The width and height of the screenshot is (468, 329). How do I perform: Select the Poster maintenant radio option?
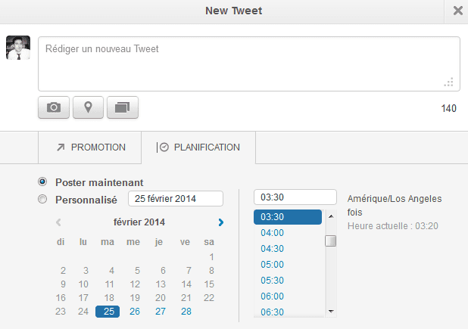tap(42, 182)
